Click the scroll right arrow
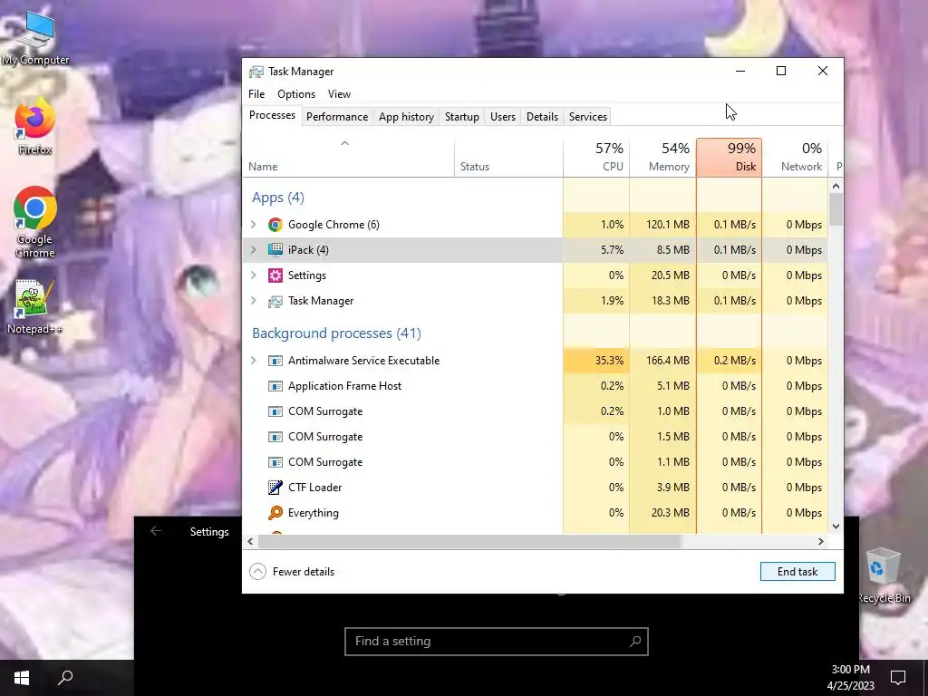The image size is (928, 696). click(x=821, y=542)
